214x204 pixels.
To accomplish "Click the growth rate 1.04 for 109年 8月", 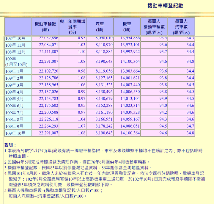I will tap(82, 119).
